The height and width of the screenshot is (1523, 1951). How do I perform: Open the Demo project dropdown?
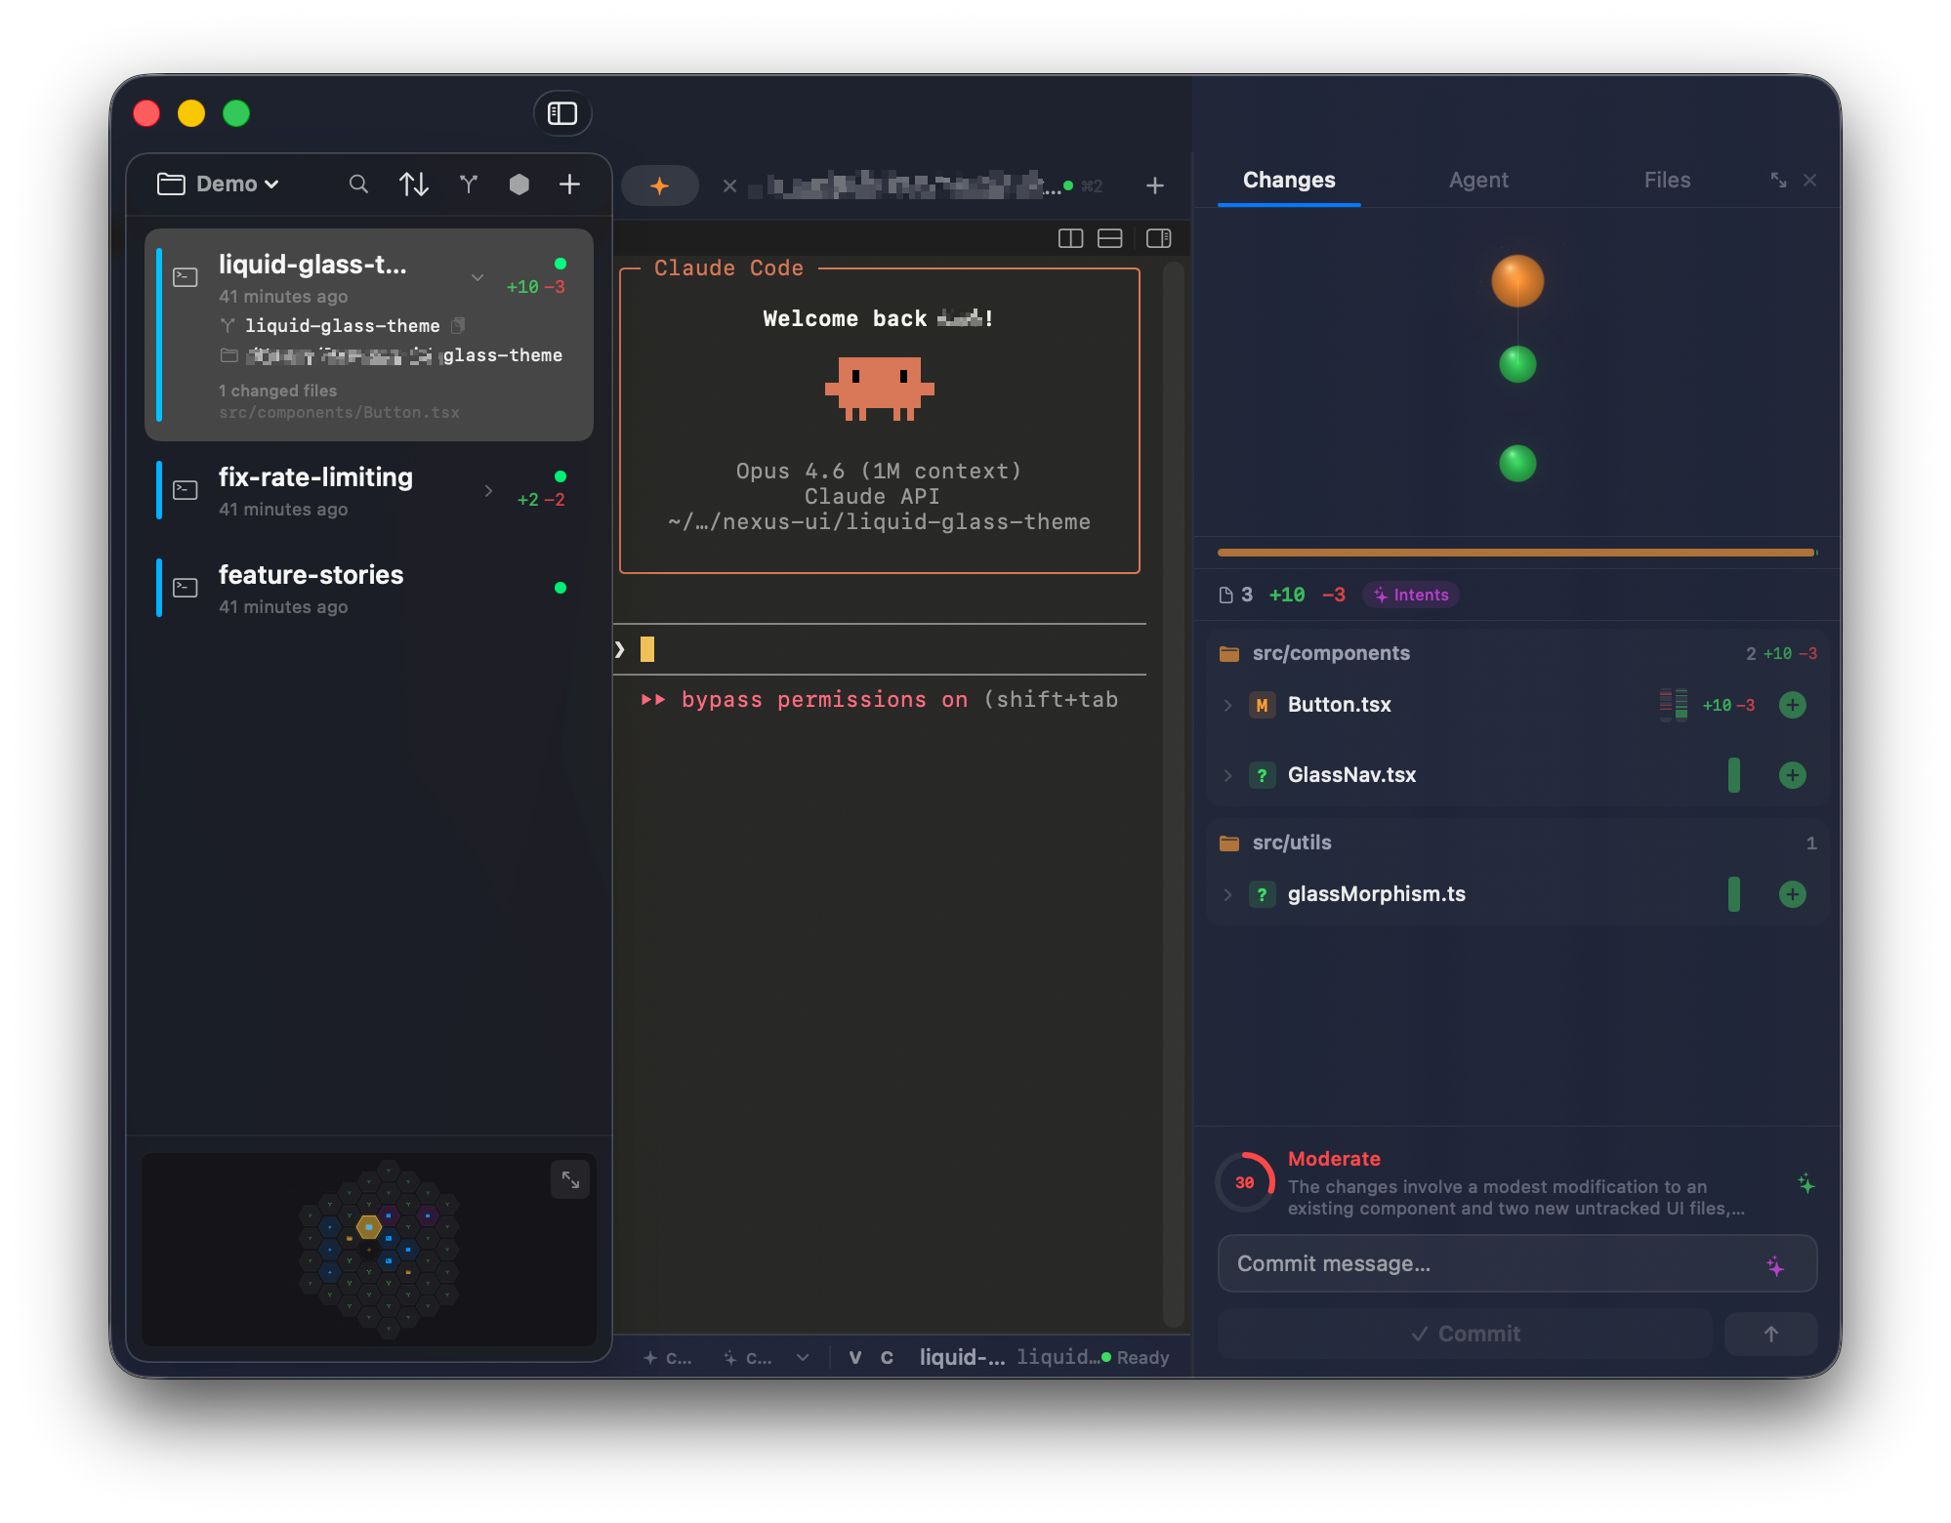pyautogui.click(x=219, y=184)
